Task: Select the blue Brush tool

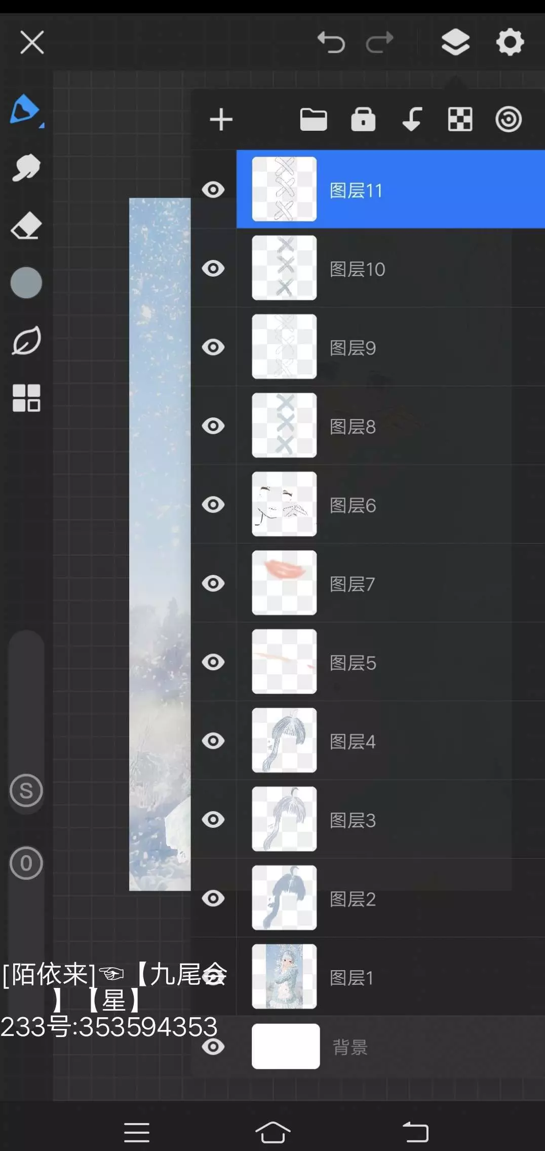Action: point(26,110)
